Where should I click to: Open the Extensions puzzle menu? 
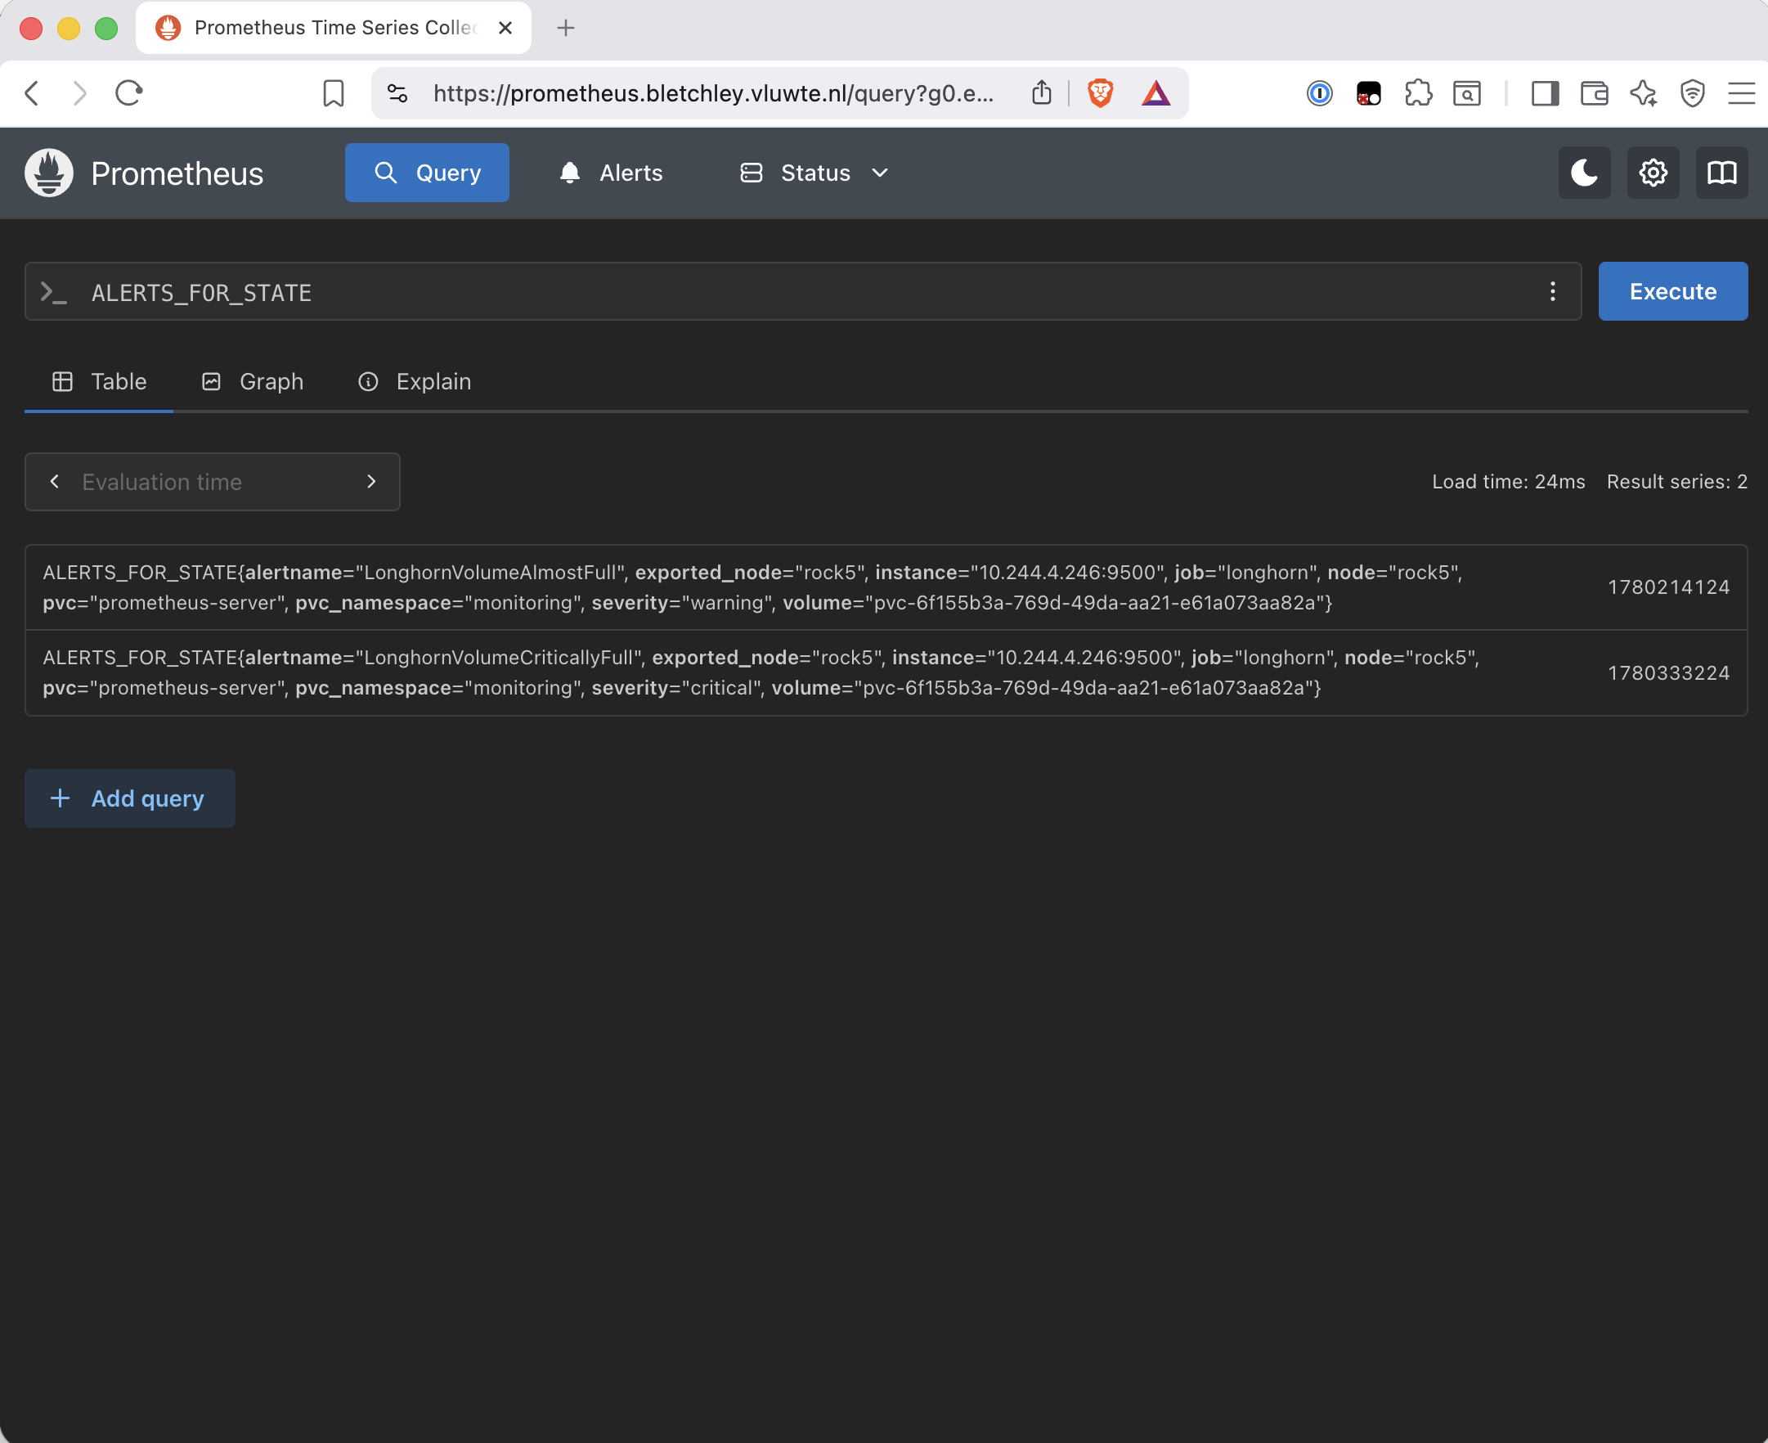[x=1418, y=93]
